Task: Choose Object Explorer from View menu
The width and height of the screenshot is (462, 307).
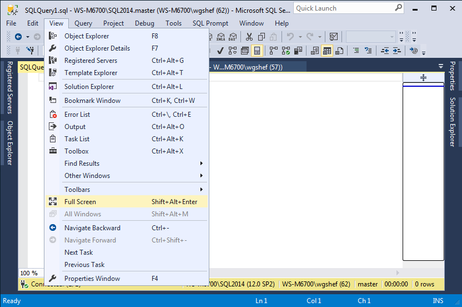Action: (127, 36)
